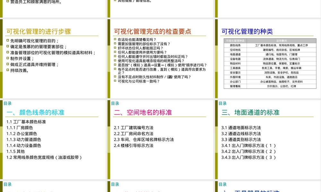Click table header 适用事例

click(x=282, y=41)
